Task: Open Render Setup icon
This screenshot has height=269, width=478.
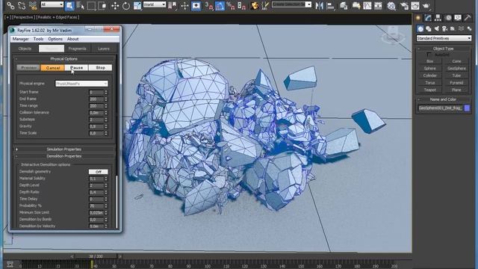Action: click(404, 5)
